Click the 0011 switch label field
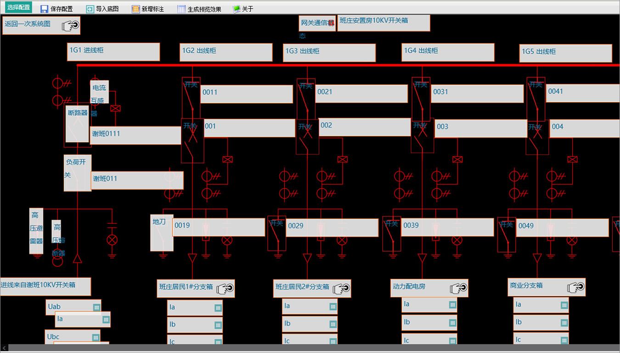This screenshot has height=353, width=620. [x=246, y=94]
